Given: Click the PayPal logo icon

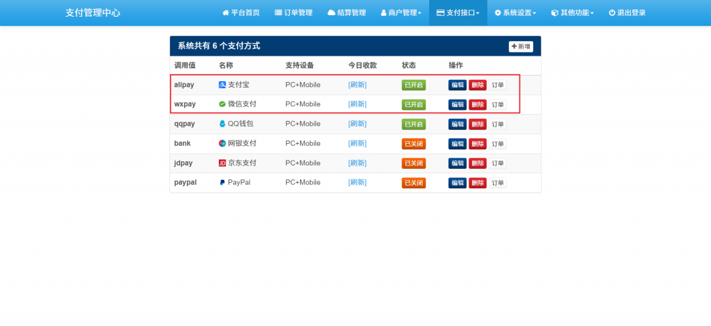Looking at the screenshot, I should pyautogui.click(x=222, y=182).
